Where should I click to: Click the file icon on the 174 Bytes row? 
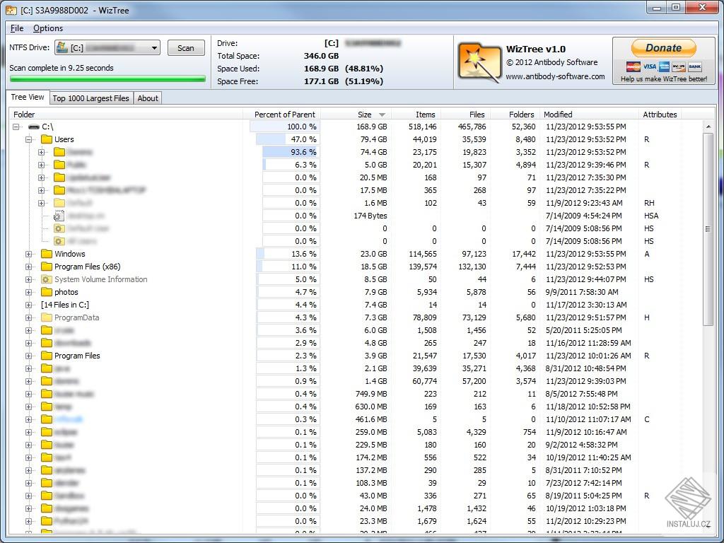tap(59, 216)
